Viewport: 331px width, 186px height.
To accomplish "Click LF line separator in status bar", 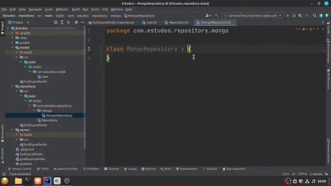I will click(293, 174).
